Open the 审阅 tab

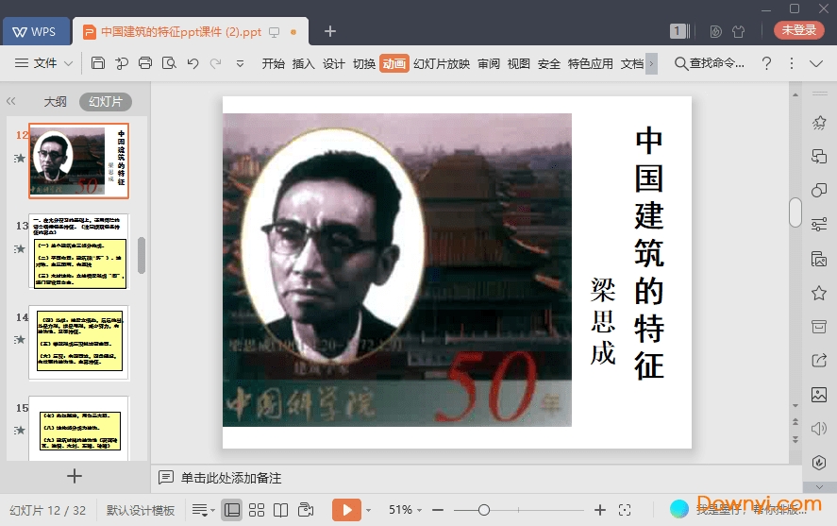click(489, 63)
